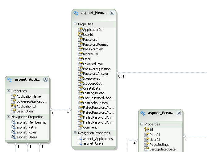Select the UserId property in aspnet_Perso...

coord(155,140)
